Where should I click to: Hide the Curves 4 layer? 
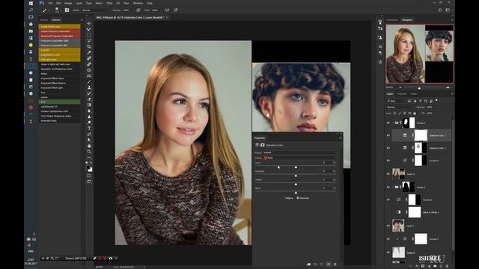(388, 161)
